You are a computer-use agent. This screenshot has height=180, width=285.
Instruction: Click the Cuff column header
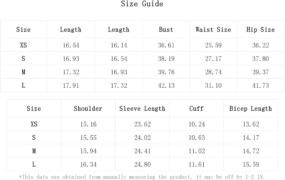(x=196, y=109)
